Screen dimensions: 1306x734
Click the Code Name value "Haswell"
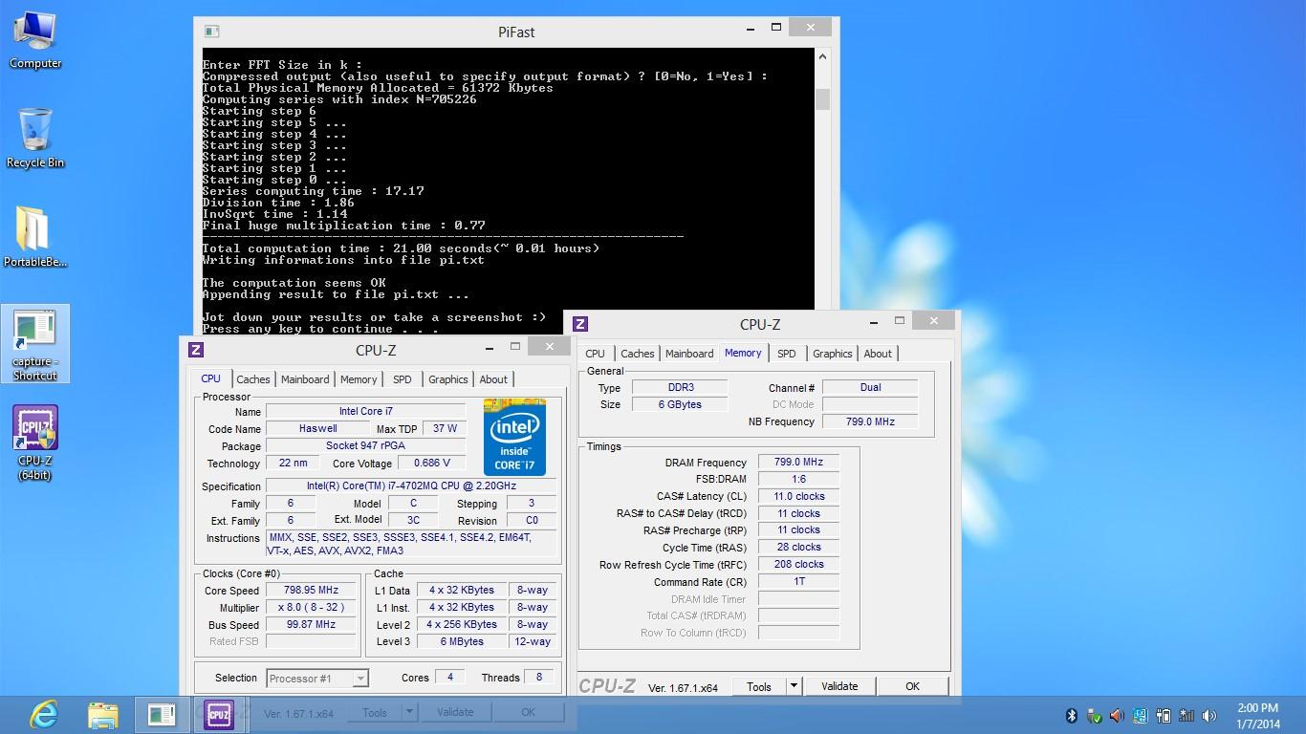coord(318,429)
